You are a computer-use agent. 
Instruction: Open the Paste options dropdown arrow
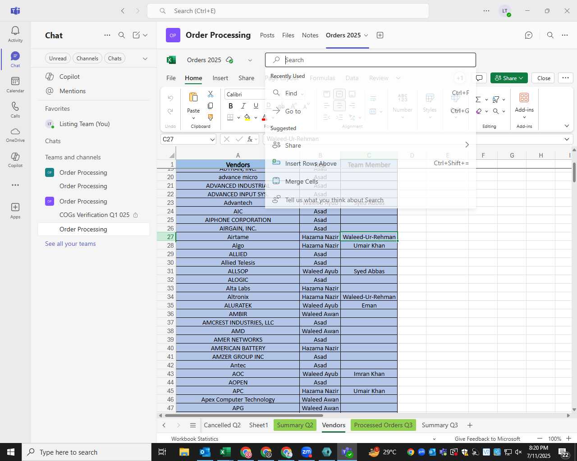point(193,118)
